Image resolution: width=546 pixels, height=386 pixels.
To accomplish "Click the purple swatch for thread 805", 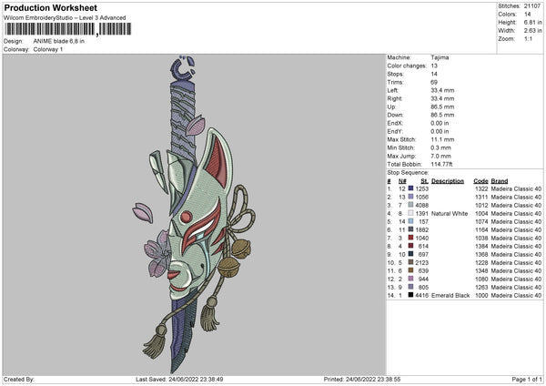I will coord(411,287).
